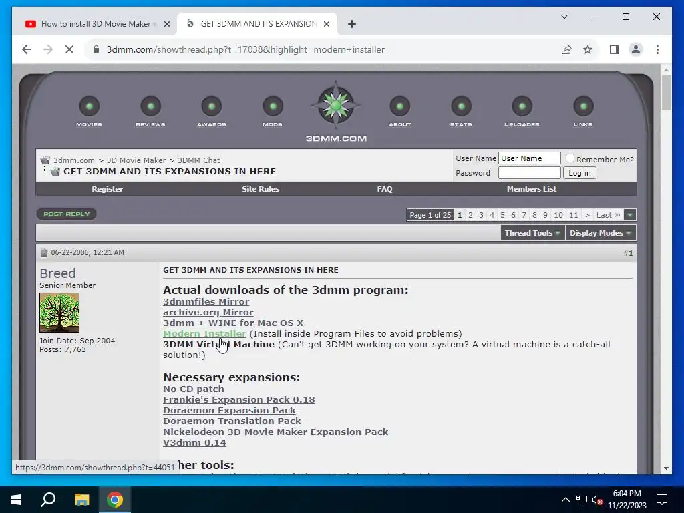Open Frankie's Expansion Pack 0.18 link
This screenshot has width=684, height=513.
point(239,399)
